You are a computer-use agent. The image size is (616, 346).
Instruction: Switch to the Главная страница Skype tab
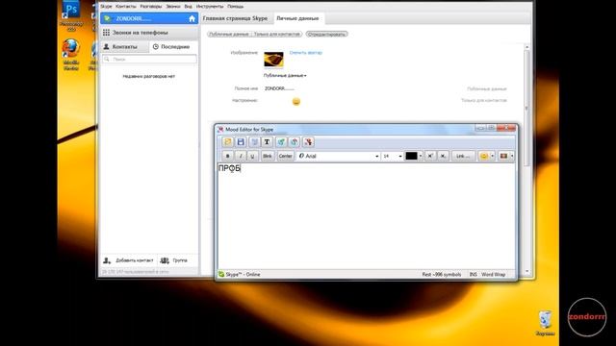pyautogui.click(x=235, y=18)
